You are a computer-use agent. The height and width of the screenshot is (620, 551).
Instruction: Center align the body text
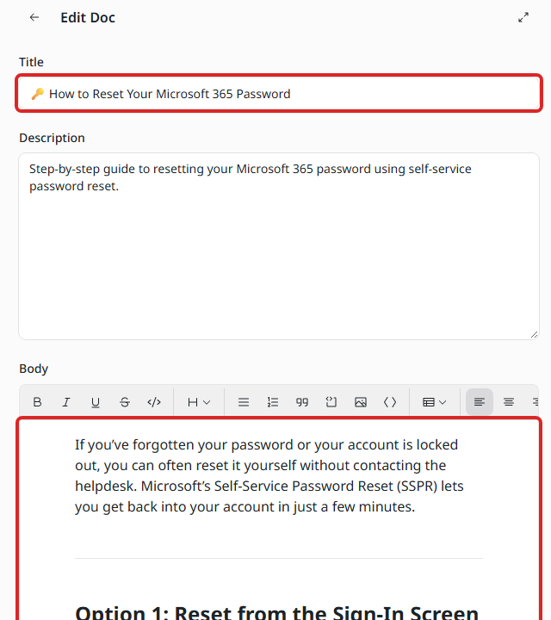tap(509, 402)
